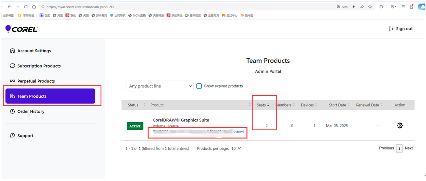Open the Products per page dropdown

point(236,148)
